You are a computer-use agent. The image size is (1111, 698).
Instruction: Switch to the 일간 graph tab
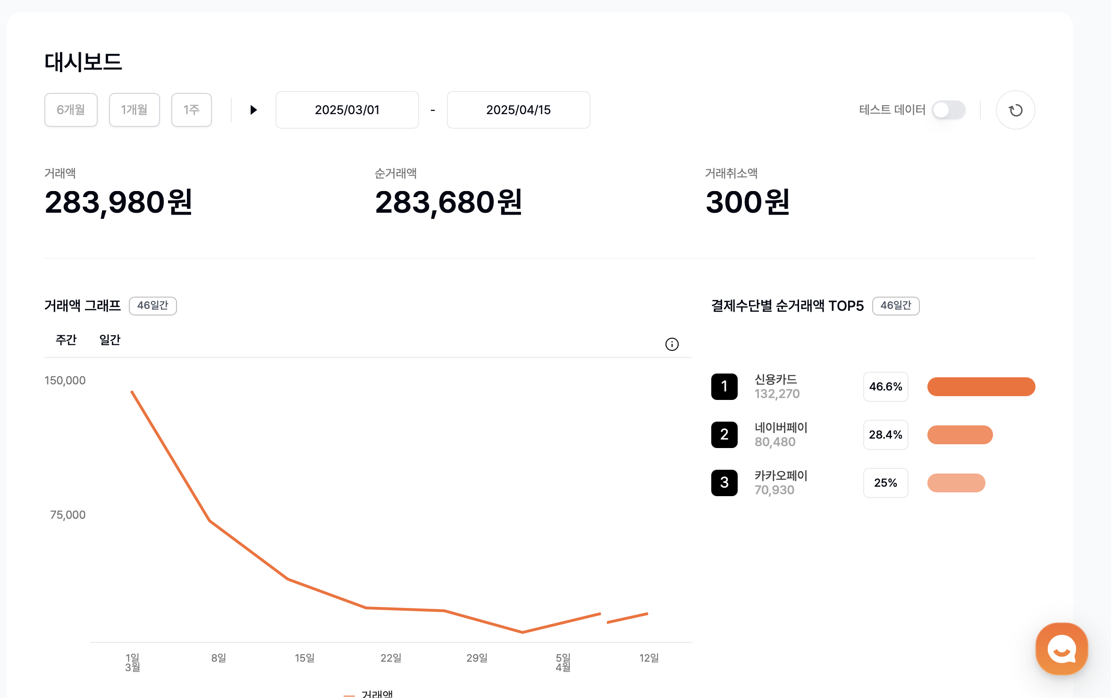pos(110,340)
